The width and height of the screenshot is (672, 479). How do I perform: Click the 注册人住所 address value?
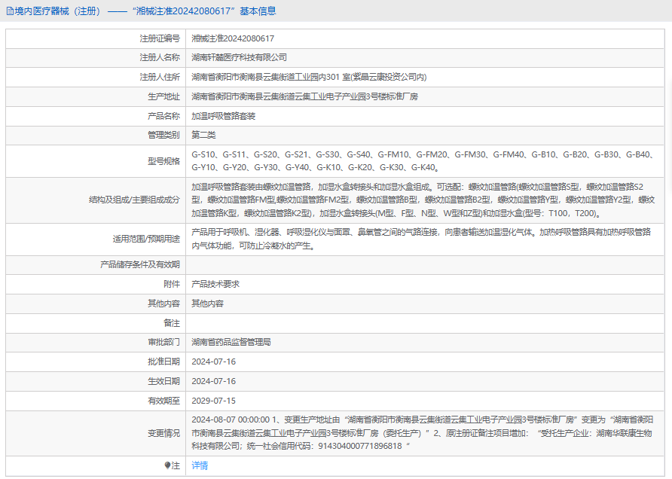pyautogui.click(x=309, y=77)
